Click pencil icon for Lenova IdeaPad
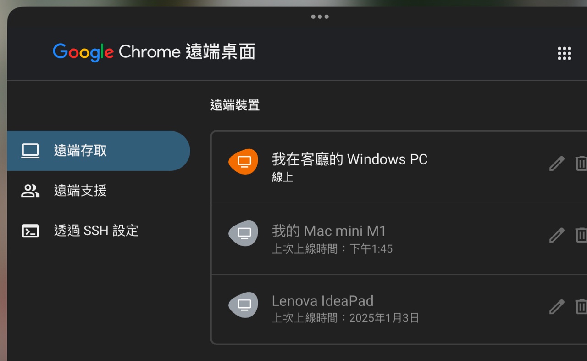Screen dimensions: 587x361 pyautogui.click(x=557, y=306)
